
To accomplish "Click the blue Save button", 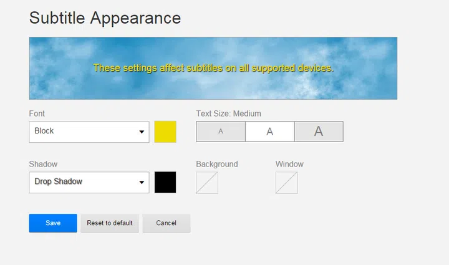I will click(53, 223).
